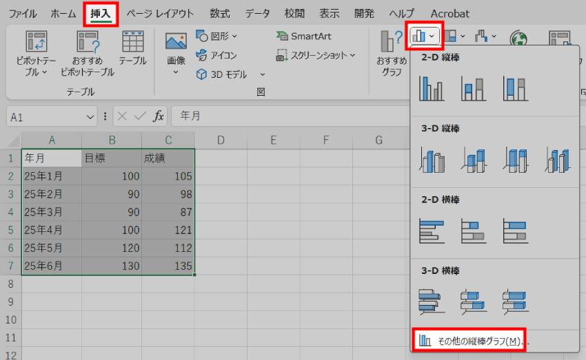
Task: Open the ページ レイアウト tab
Action: pyautogui.click(x=160, y=14)
